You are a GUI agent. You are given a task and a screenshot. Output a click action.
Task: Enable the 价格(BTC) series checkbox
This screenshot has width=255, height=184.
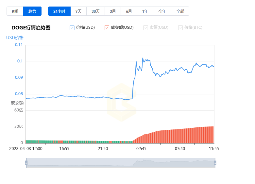point(180,28)
